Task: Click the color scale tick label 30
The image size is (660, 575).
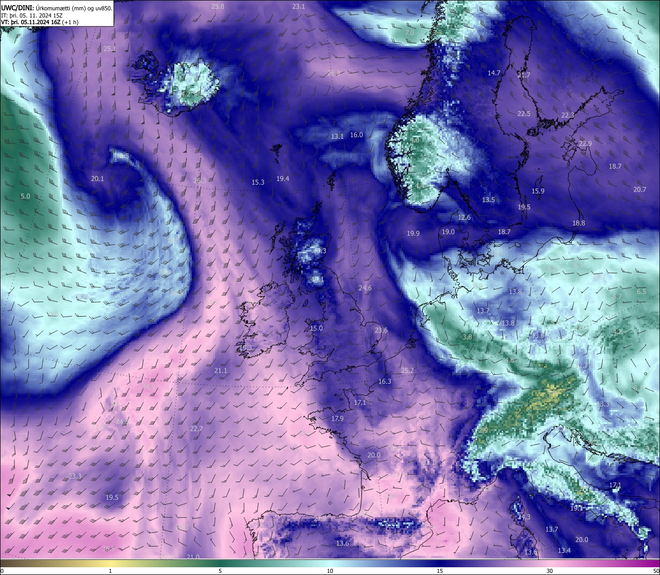Action: (550, 571)
